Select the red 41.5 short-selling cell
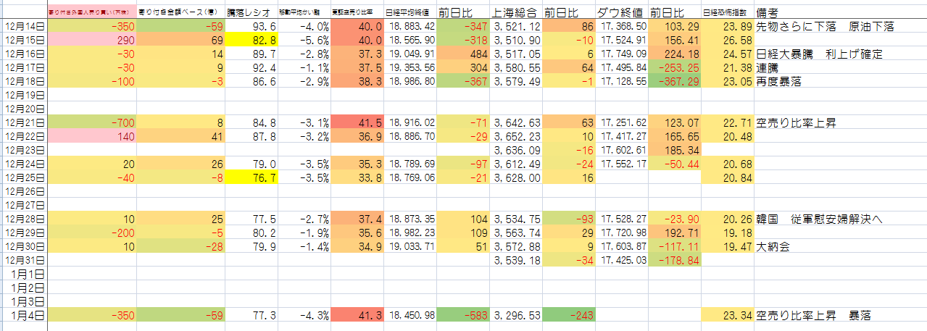The height and width of the screenshot is (331, 927). tap(357, 123)
